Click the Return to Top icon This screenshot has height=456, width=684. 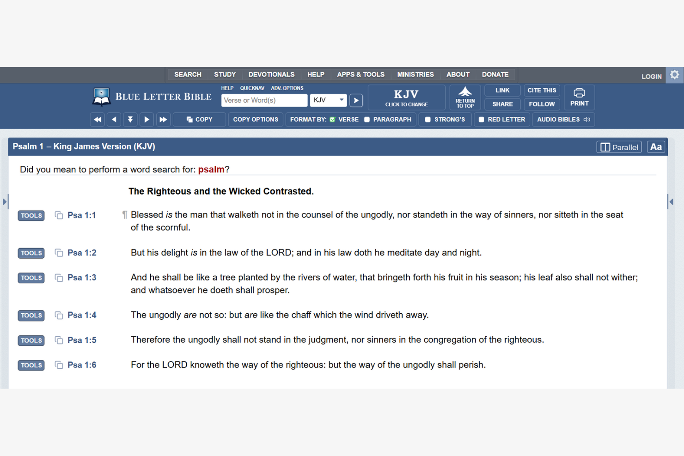click(465, 97)
